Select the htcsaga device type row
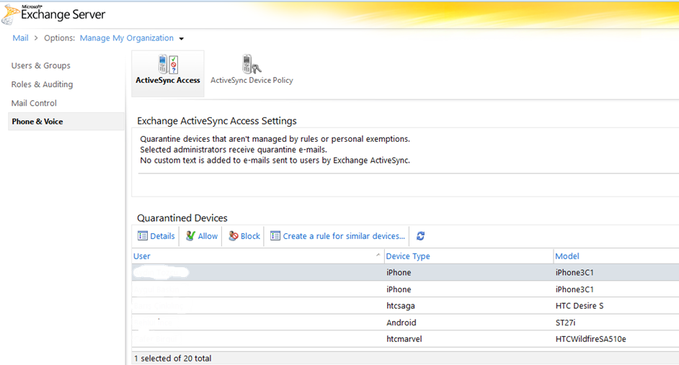The width and height of the screenshot is (679, 365). (x=405, y=306)
